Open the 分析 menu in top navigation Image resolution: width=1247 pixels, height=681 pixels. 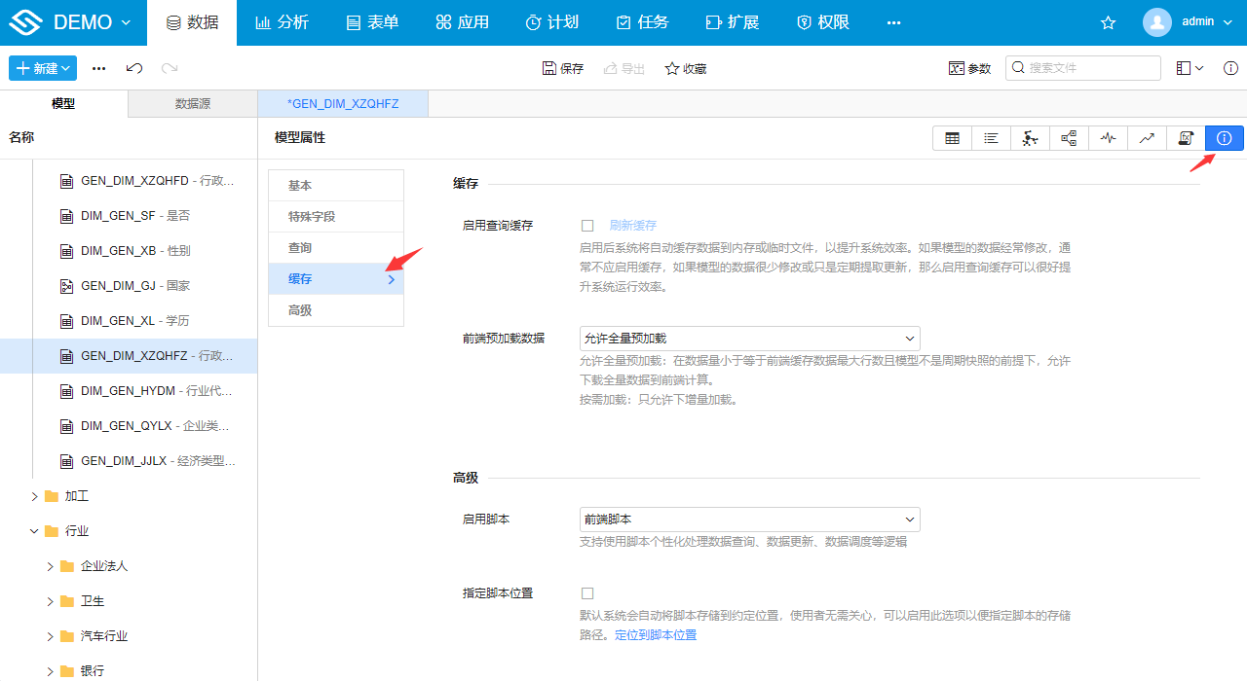tap(282, 22)
